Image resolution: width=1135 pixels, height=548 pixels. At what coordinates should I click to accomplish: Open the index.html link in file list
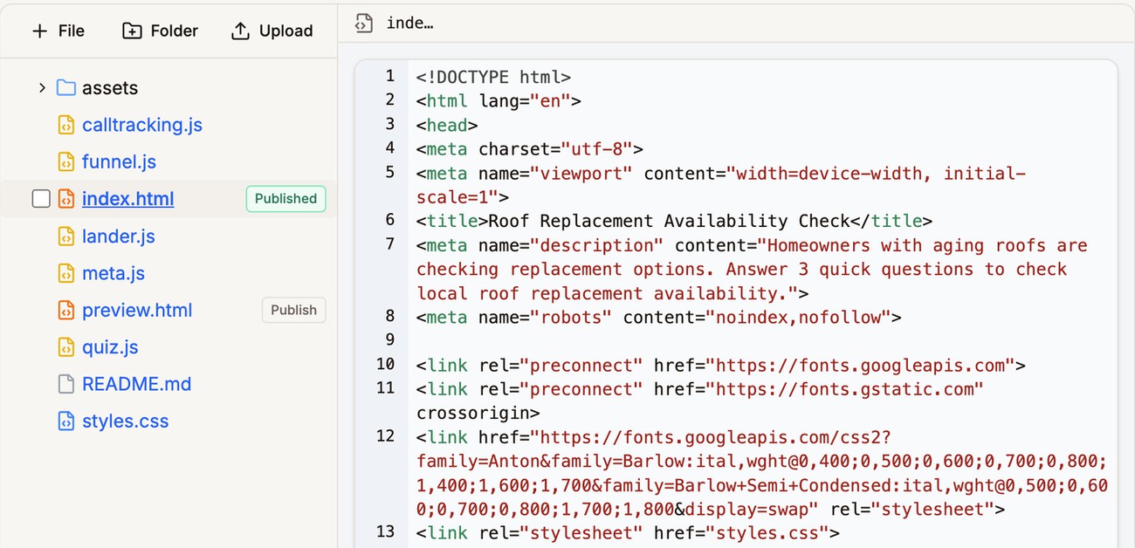127,199
